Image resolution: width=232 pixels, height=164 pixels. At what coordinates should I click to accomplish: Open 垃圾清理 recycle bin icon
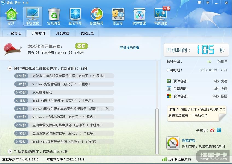[54, 16]
